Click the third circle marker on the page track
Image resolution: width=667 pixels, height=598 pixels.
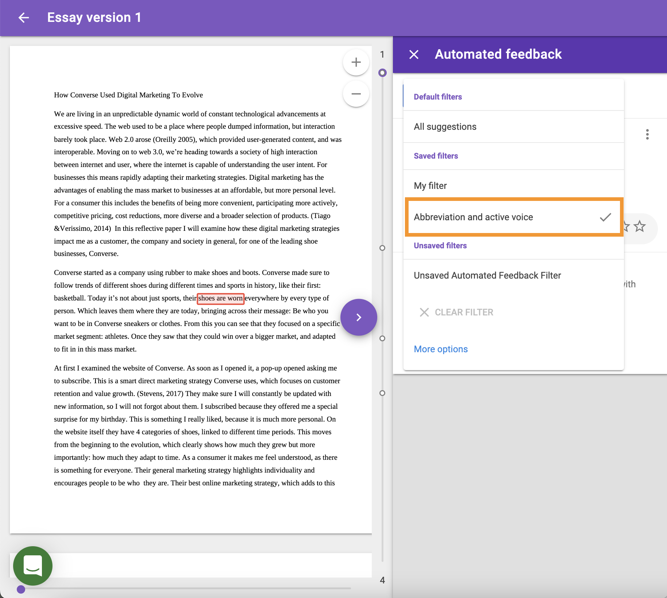click(x=382, y=338)
